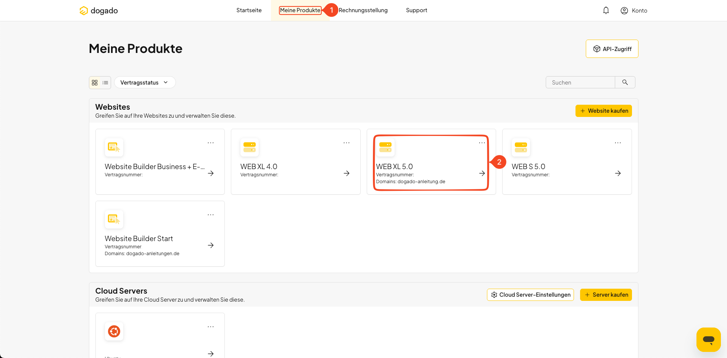This screenshot has height=358, width=727.
Task: Open the Konto account menu
Action: point(634,11)
